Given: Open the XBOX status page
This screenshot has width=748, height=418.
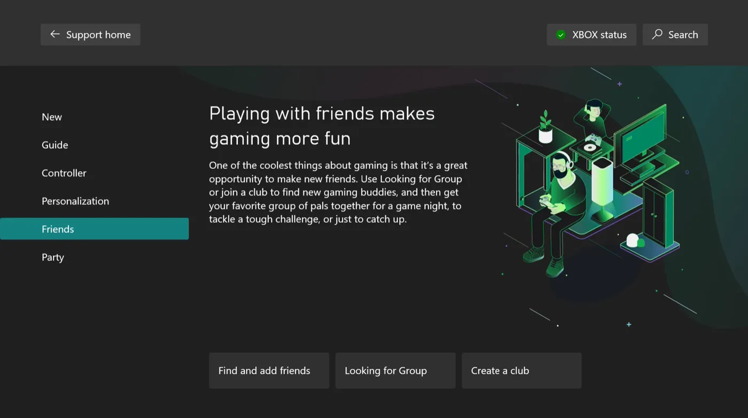Looking at the screenshot, I should (x=591, y=35).
